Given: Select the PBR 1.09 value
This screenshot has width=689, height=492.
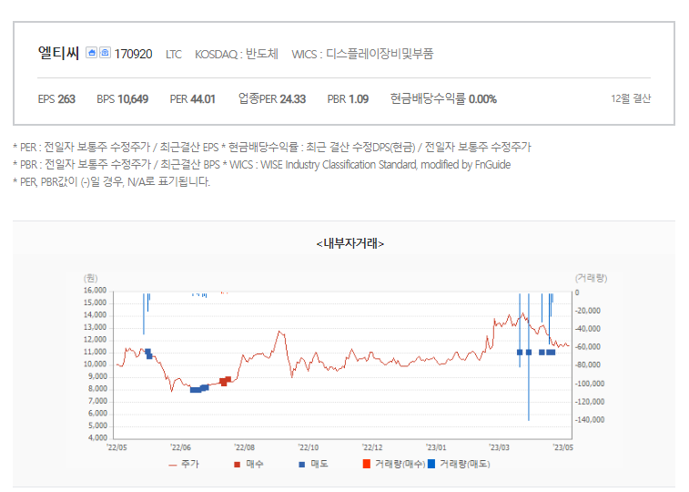Looking at the screenshot, I should point(348,99).
